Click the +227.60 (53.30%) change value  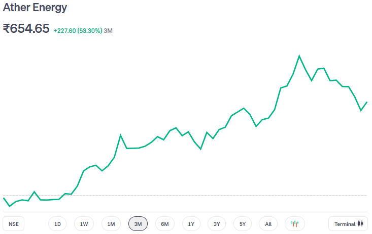(77, 30)
